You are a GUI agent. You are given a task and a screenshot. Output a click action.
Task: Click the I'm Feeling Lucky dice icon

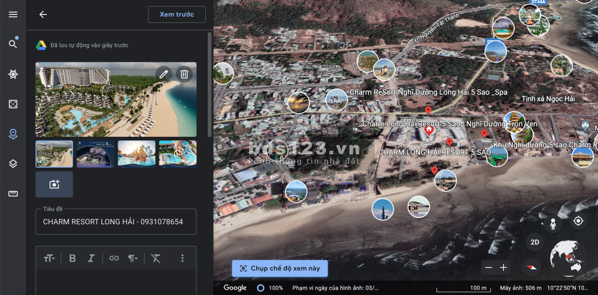[13, 104]
